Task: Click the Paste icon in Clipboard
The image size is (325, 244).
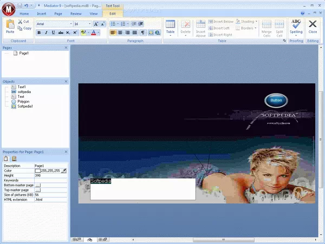Action: pyautogui.click(x=10, y=27)
